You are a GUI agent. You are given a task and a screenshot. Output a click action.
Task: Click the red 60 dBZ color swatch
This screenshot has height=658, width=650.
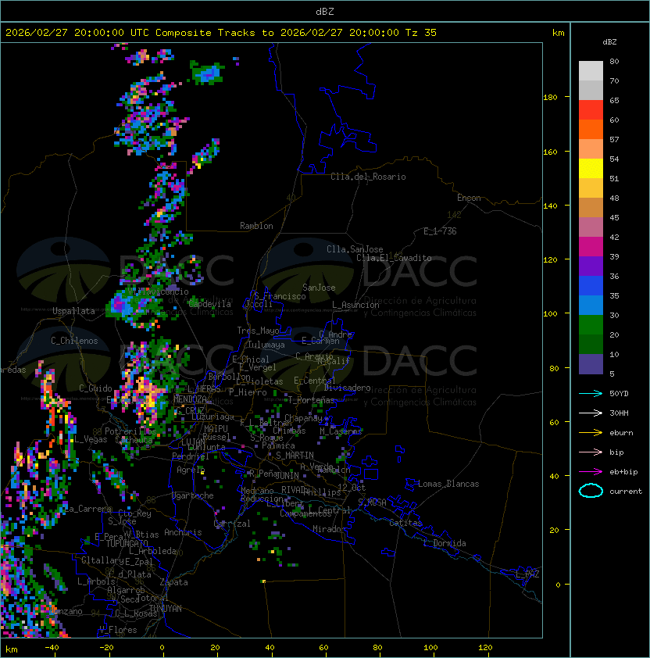pyautogui.click(x=591, y=110)
